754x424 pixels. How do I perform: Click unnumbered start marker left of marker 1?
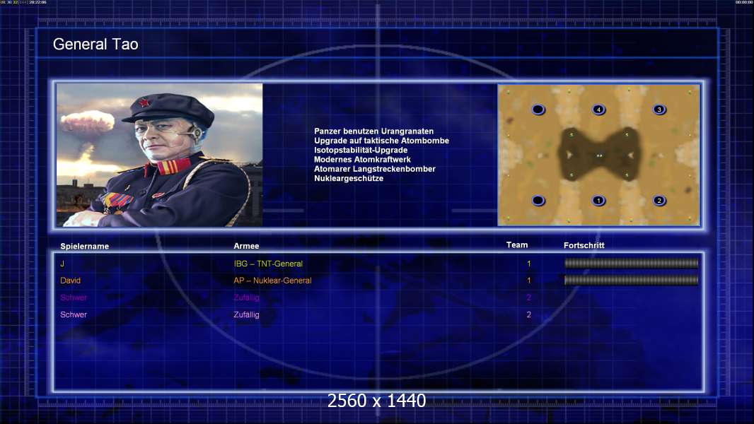click(x=538, y=200)
